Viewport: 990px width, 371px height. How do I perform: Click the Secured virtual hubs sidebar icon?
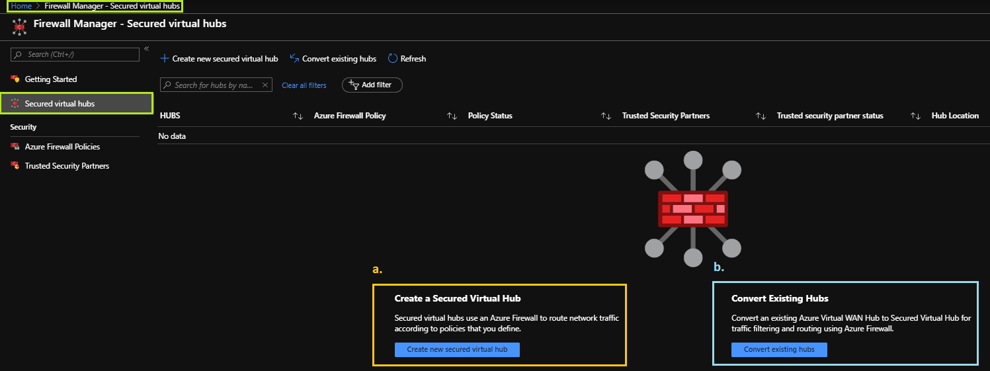pos(15,104)
